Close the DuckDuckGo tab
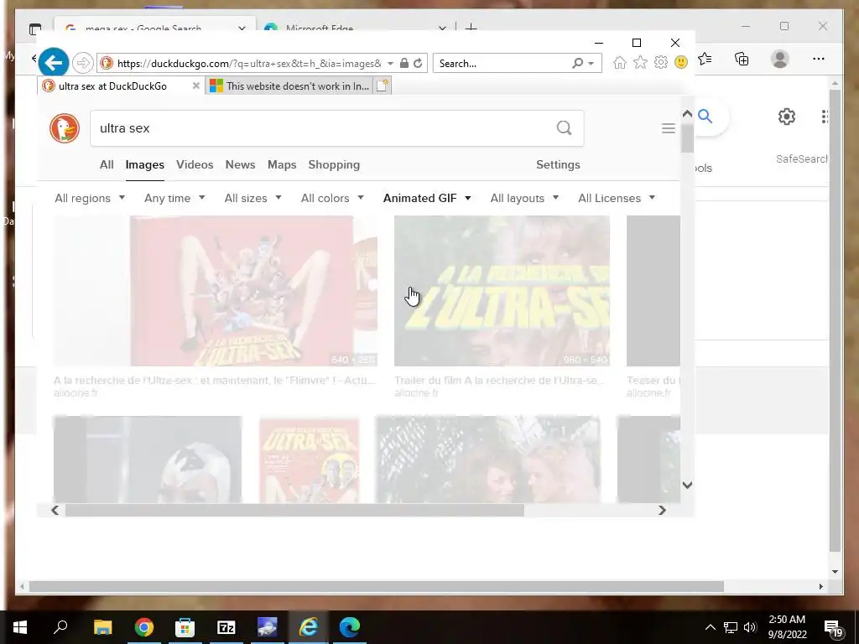 195,86
